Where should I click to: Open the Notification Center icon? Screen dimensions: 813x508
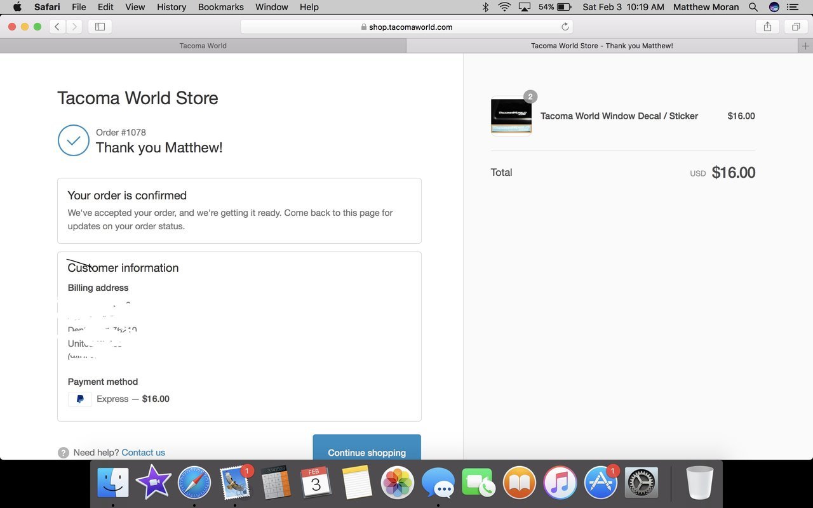[792, 7]
